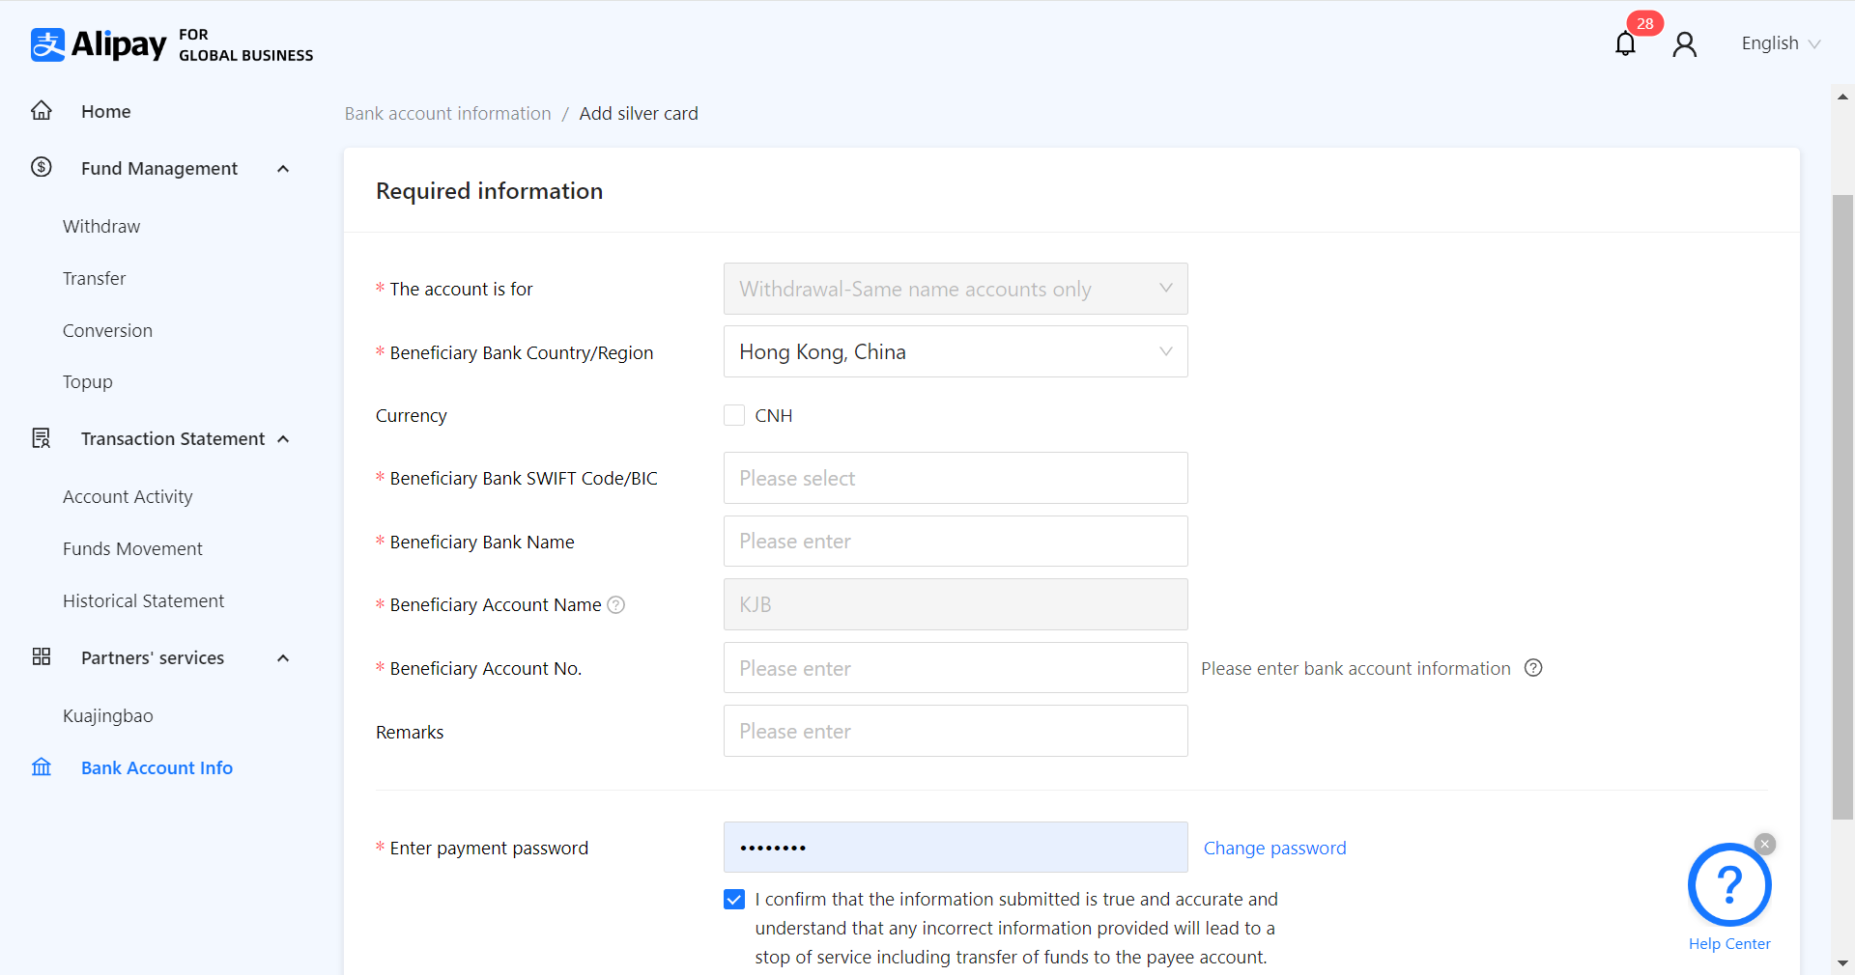Dismiss the Help Center floating widget
This screenshot has height=975, width=1855.
(x=1765, y=844)
